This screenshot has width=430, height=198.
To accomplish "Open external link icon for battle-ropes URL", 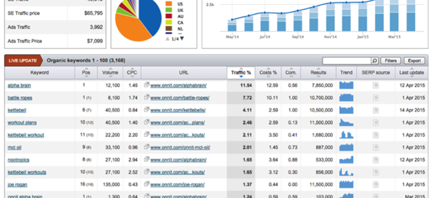I will pyautogui.click(x=146, y=97).
